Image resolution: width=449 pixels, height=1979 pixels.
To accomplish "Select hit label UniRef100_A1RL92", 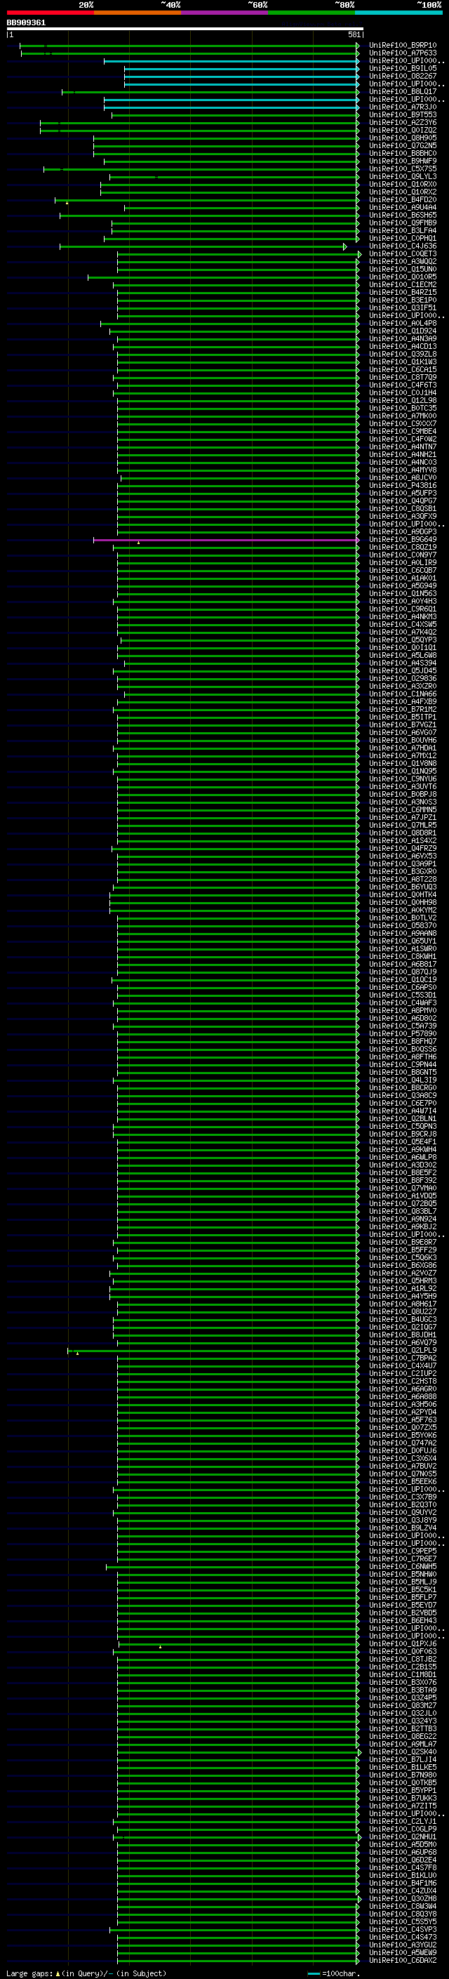I will 402,1289.
